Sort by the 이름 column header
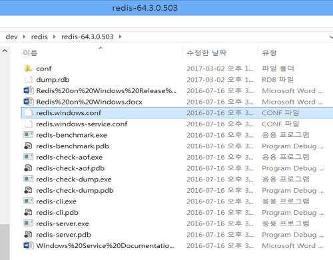The width and height of the screenshot is (333, 260). tap(30, 53)
